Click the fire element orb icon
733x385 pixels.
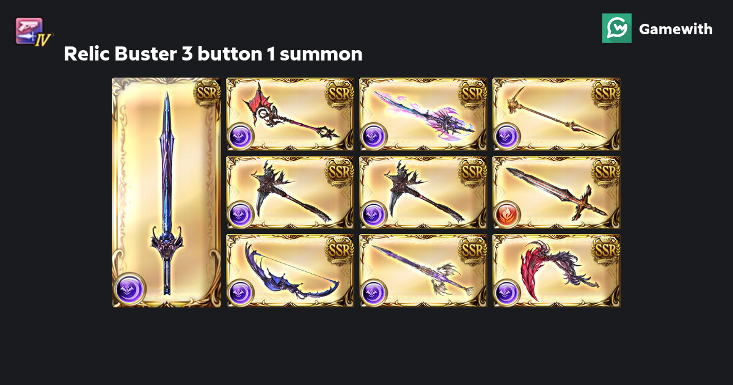(x=507, y=215)
